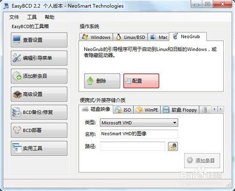Open 添加新条目 gear-plus icon
The image size is (235, 191).
(x=17, y=76)
